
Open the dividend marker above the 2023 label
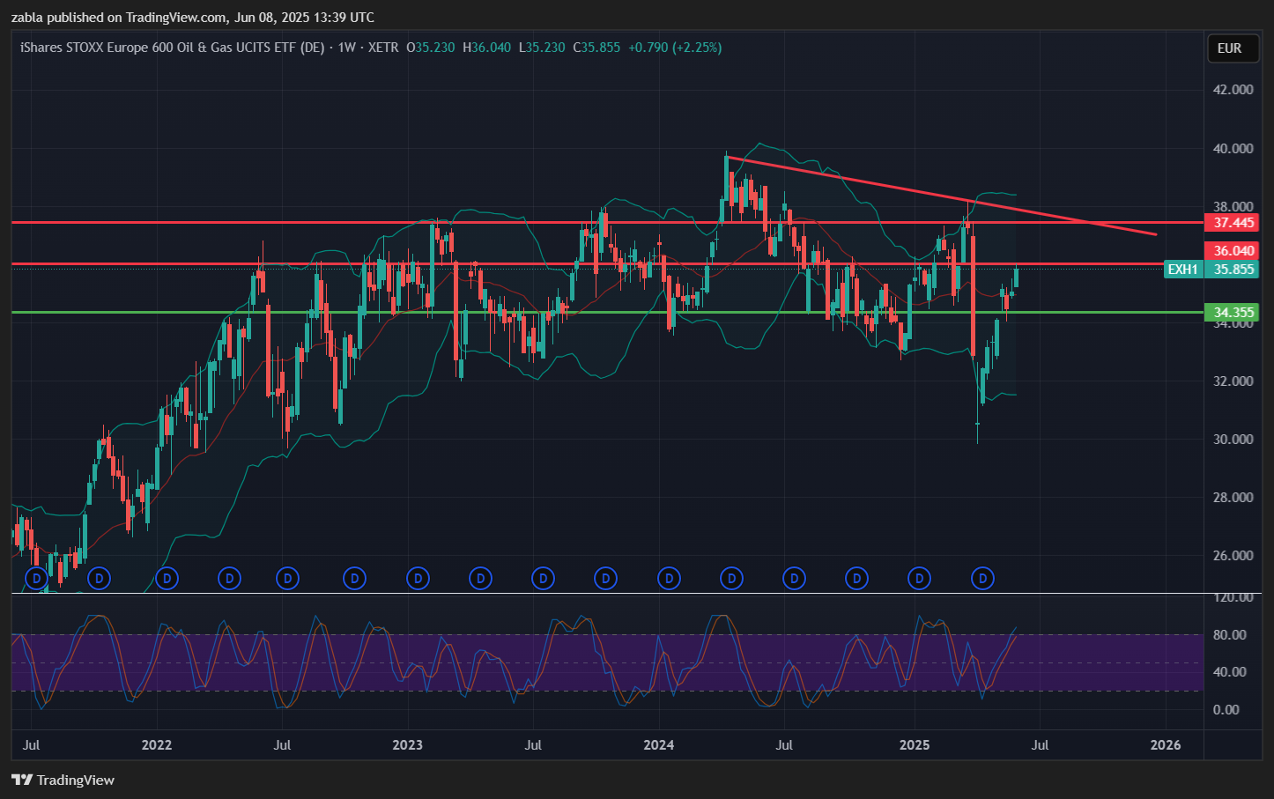pos(418,579)
